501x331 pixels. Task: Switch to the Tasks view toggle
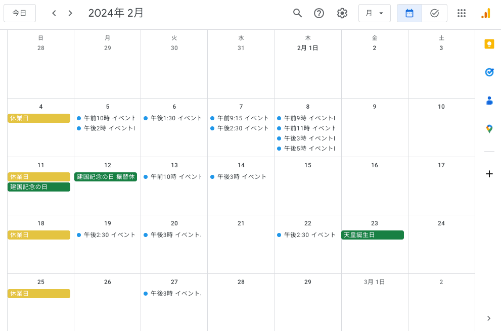point(434,13)
